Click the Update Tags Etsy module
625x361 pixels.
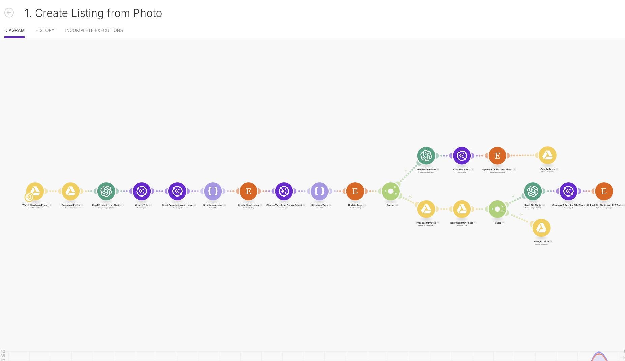pos(355,191)
